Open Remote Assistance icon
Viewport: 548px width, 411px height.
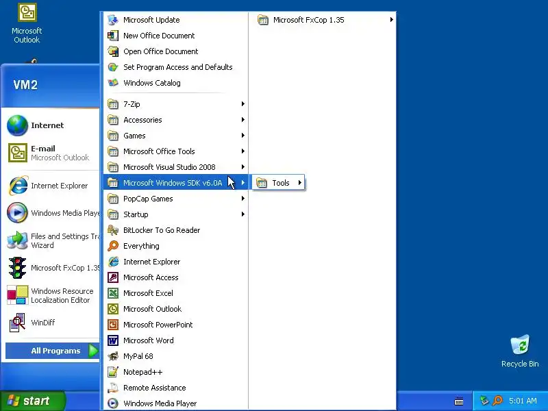tap(113, 388)
